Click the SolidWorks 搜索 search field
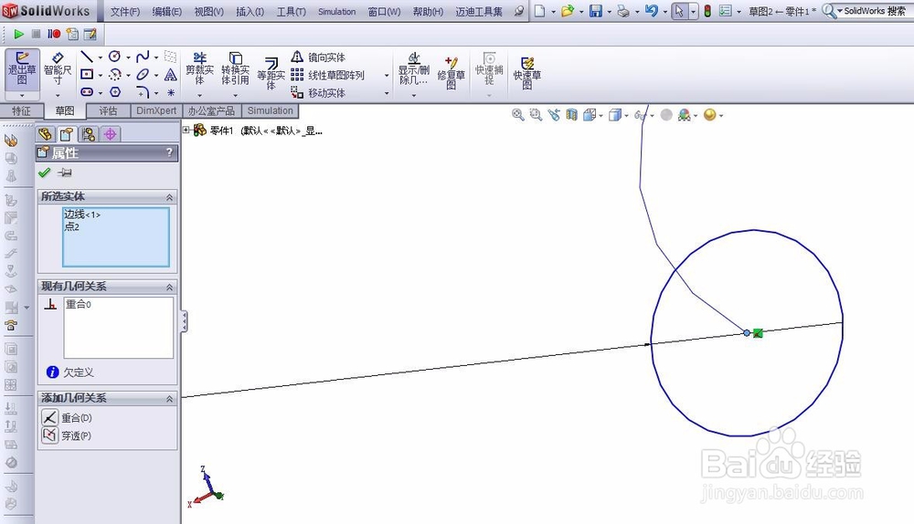 (875, 10)
